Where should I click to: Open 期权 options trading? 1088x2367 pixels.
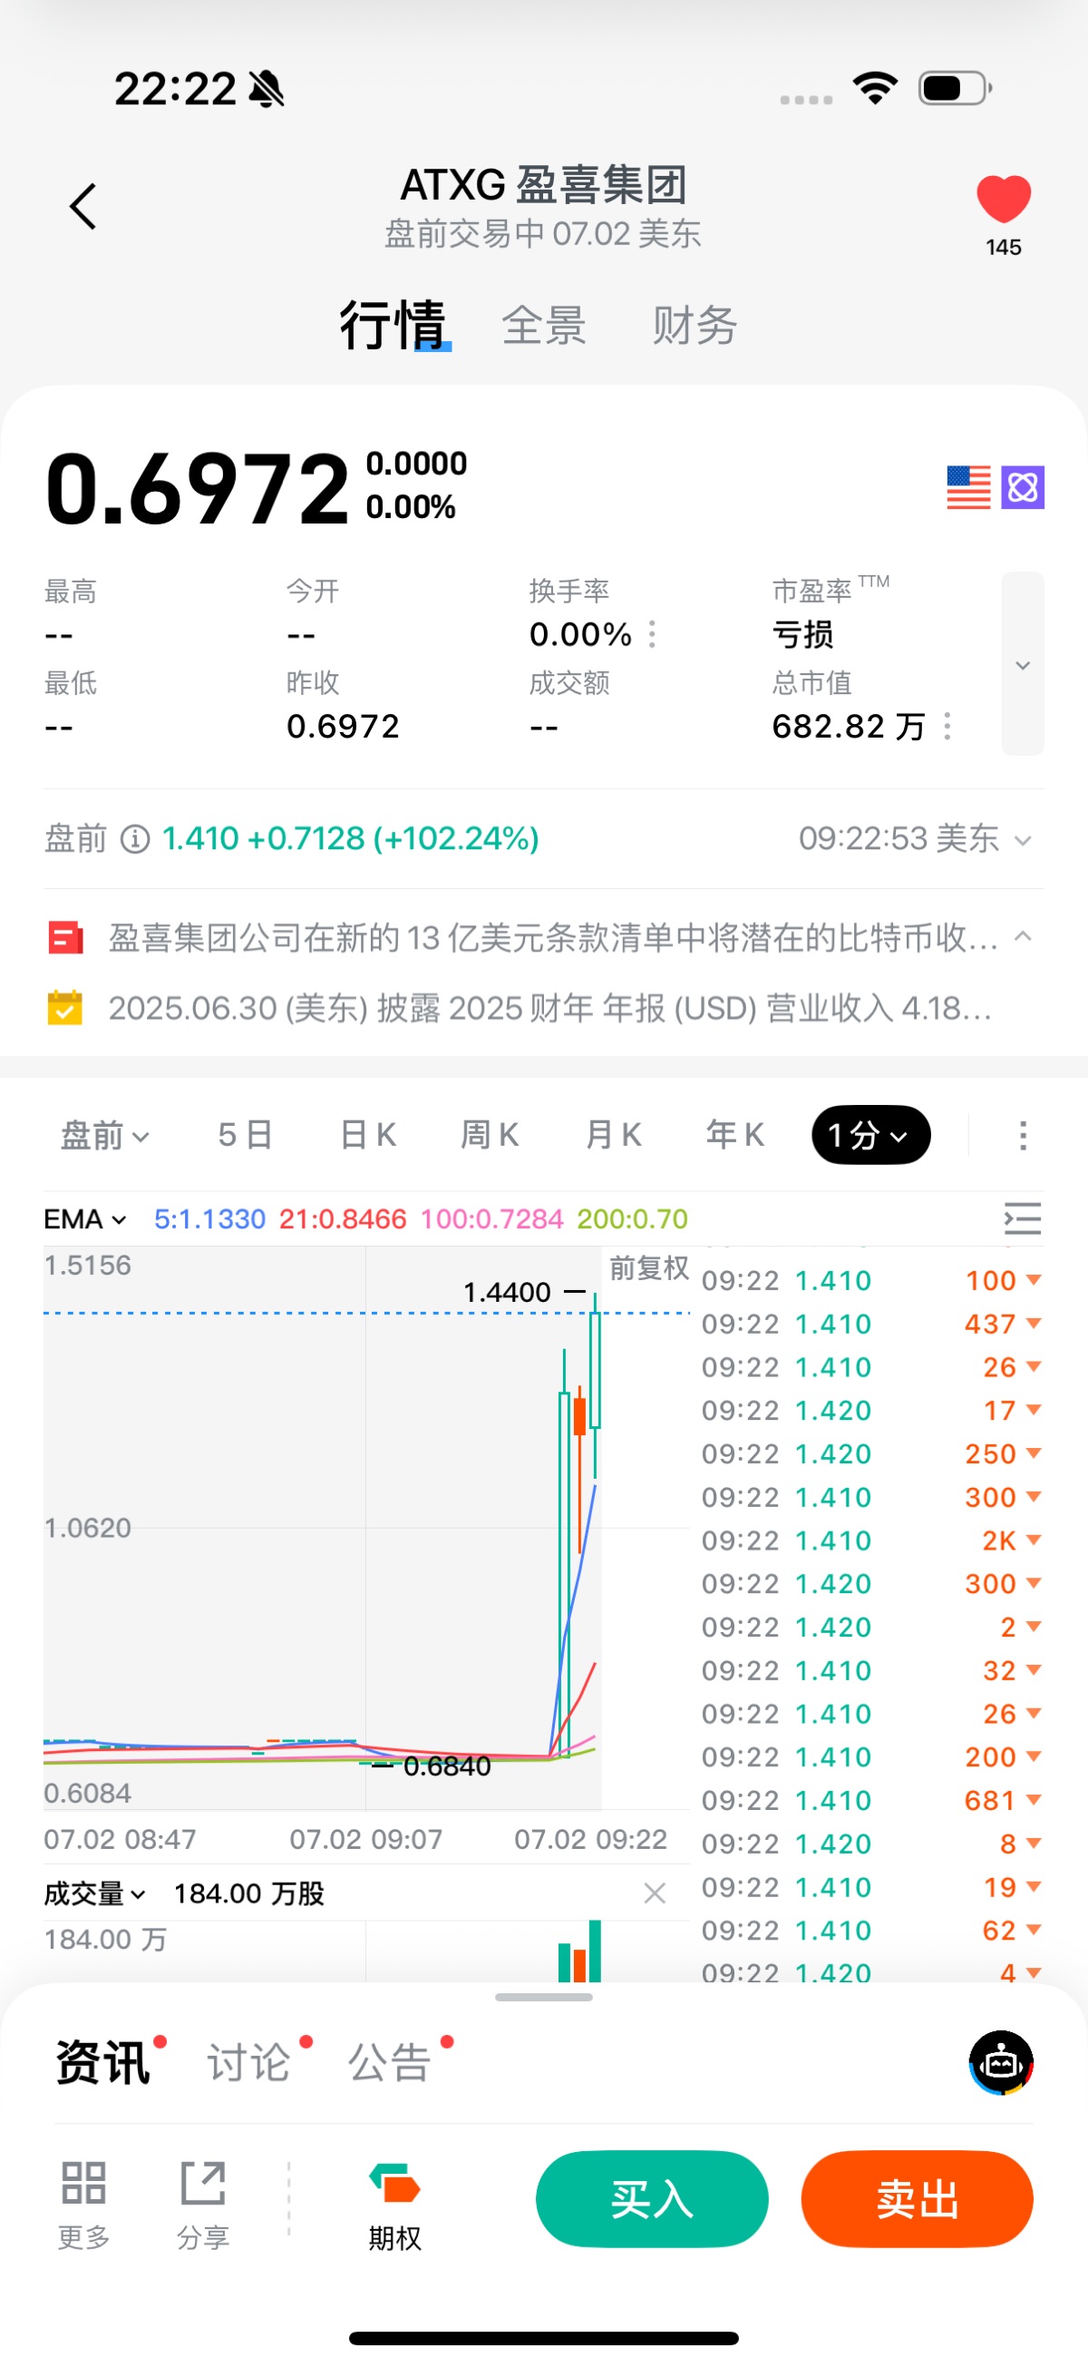tap(394, 2206)
